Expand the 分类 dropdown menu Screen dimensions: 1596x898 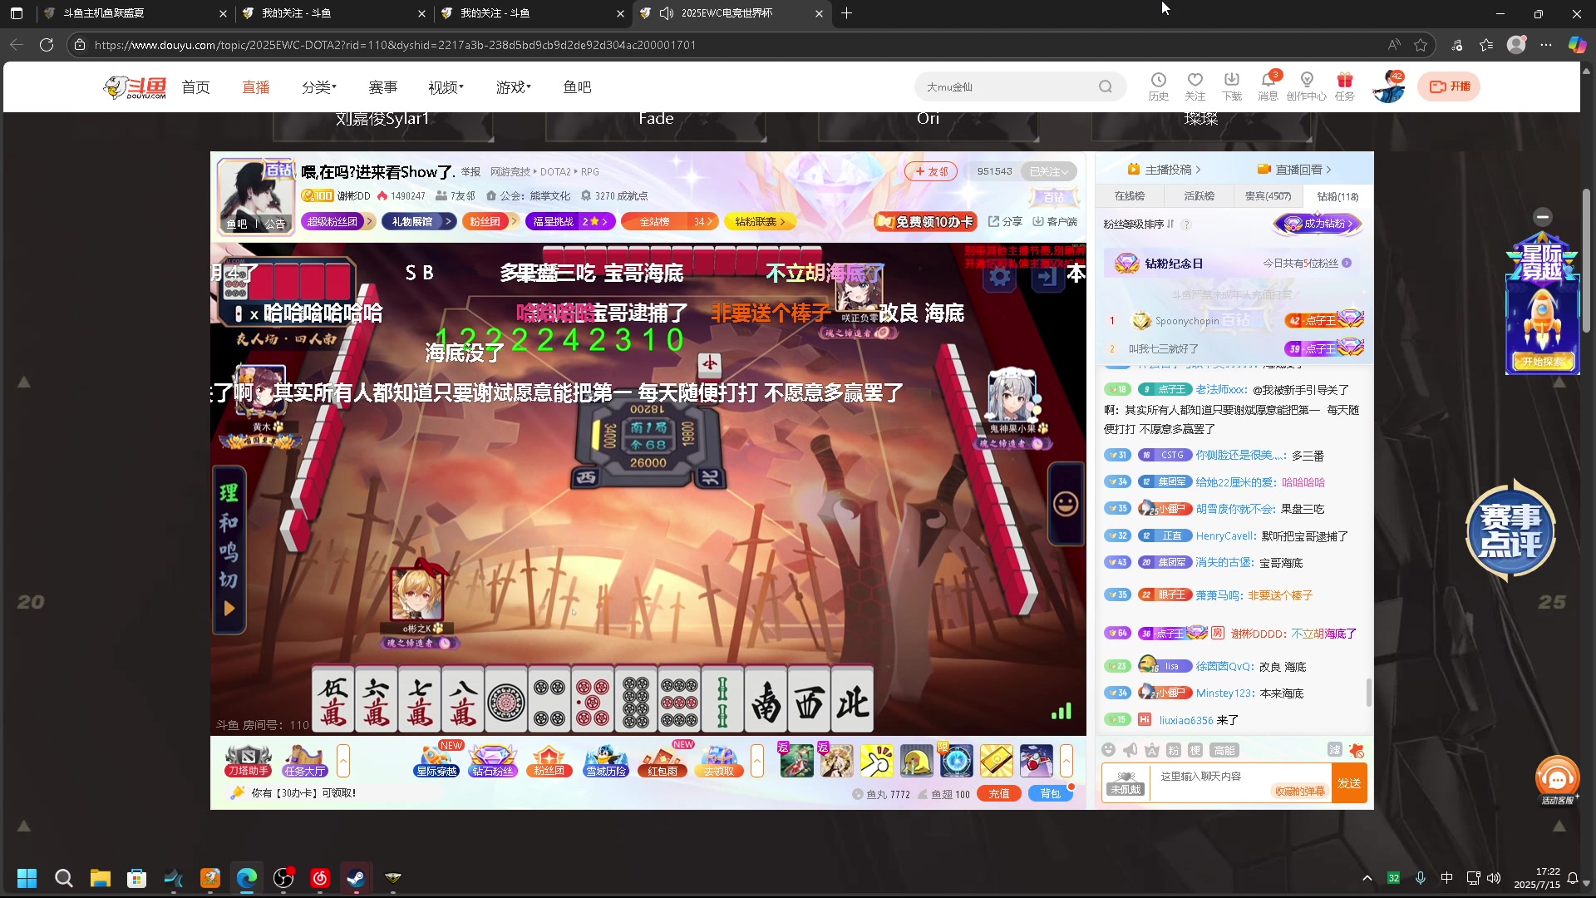point(319,87)
